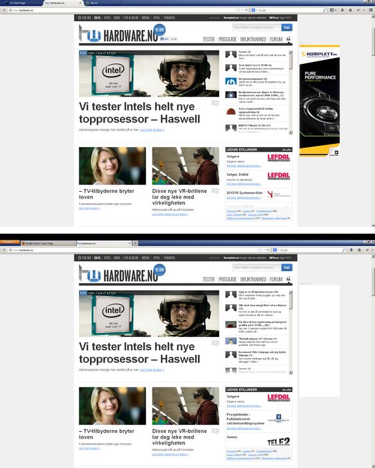Open Haswell headline article in lower window
The width and height of the screenshot is (375, 468).
pyautogui.click(x=139, y=353)
